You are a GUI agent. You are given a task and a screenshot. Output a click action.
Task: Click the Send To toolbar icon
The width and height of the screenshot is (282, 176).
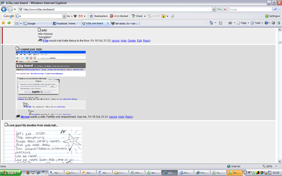163,16
